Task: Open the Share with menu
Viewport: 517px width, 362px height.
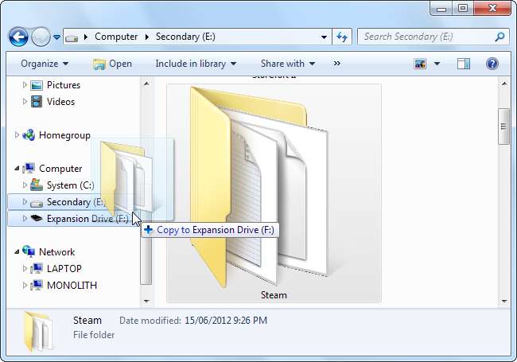Action: [288, 64]
